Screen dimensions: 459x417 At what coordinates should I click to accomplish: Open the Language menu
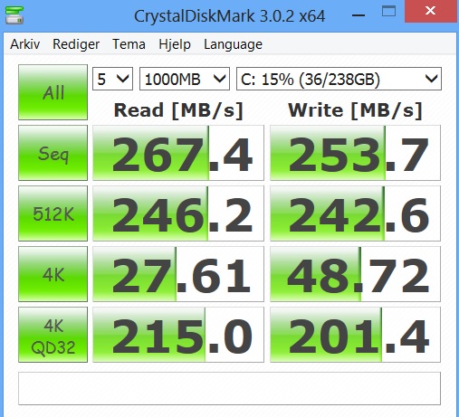click(233, 44)
